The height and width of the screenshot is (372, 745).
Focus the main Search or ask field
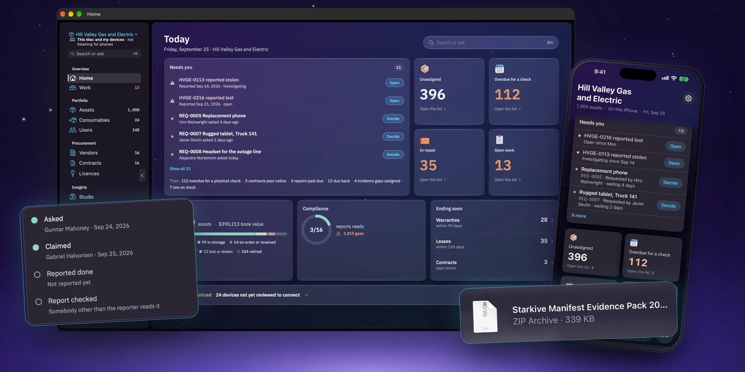(x=491, y=43)
